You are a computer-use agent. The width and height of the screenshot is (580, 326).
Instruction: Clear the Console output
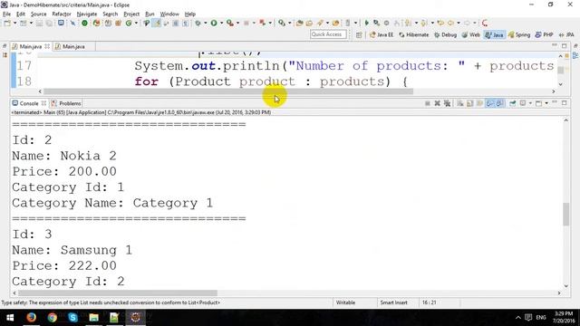tap(460, 103)
